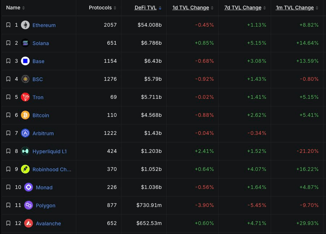Sort by Protocols column arrows
Screen dimensions: 326x234
(x=115, y=8)
